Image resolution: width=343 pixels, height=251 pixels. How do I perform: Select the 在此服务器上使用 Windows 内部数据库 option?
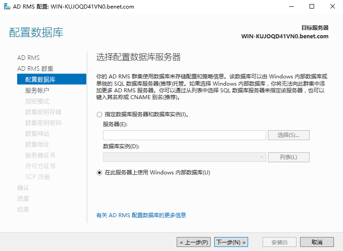point(99,173)
